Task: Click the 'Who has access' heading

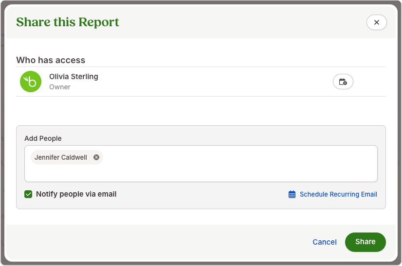Action: click(51, 60)
